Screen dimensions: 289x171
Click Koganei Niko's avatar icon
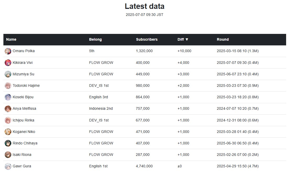tap(8, 132)
